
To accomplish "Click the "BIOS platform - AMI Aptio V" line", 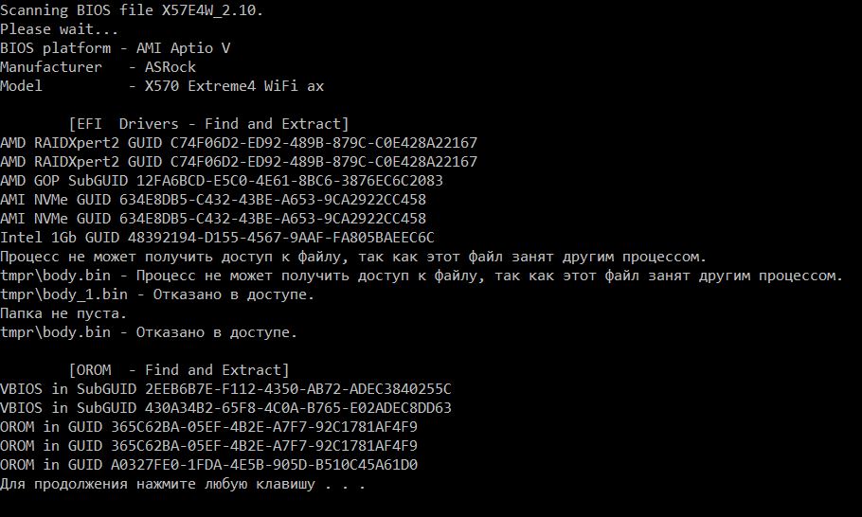I will (x=116, y=48).
